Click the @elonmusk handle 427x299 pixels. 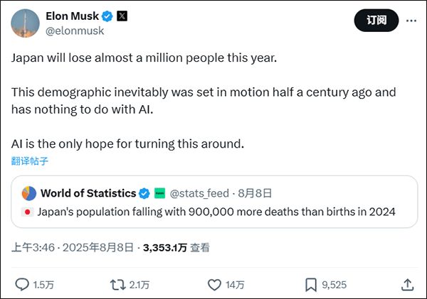75,31
